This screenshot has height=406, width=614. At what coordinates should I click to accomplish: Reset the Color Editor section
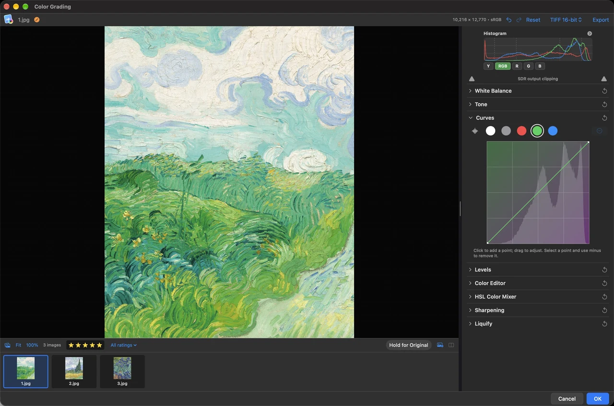(x=604, y=283)
